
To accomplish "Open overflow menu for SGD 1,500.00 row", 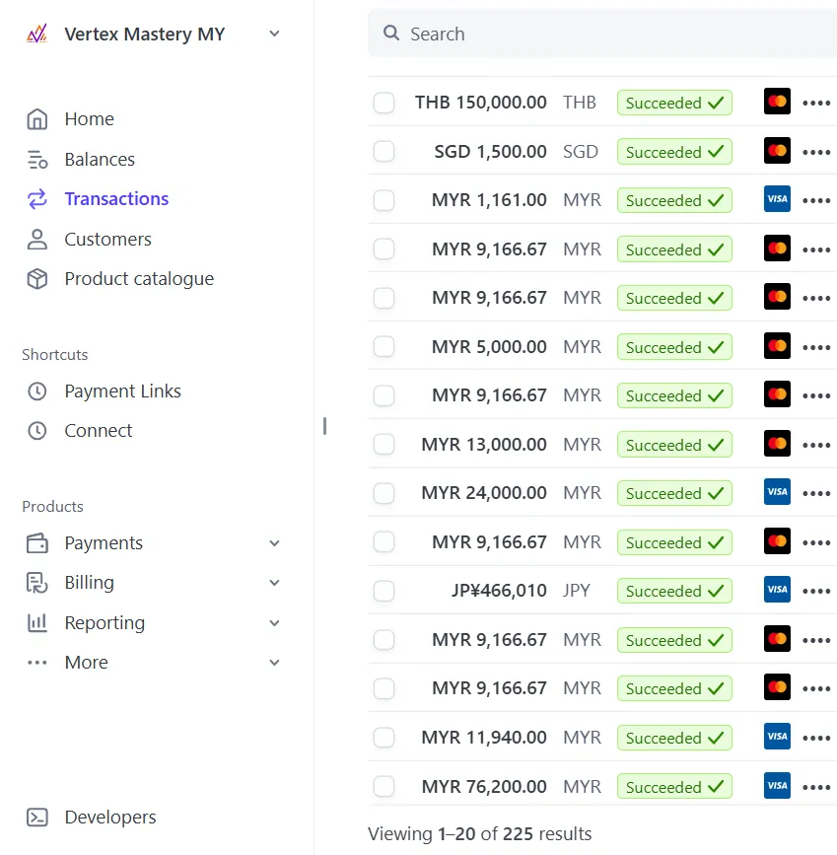I will tap(816, 152).
